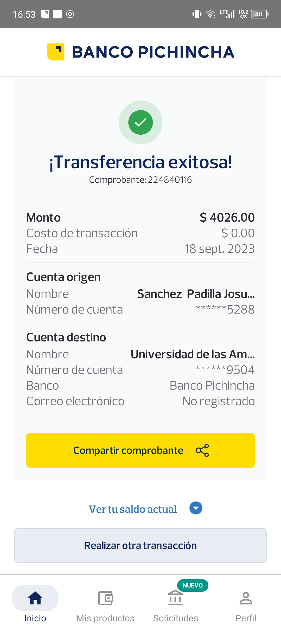This screenshot has width=281, height=625.
Task: Open Inicio via the home icon
Action: [x=35, y=598]
